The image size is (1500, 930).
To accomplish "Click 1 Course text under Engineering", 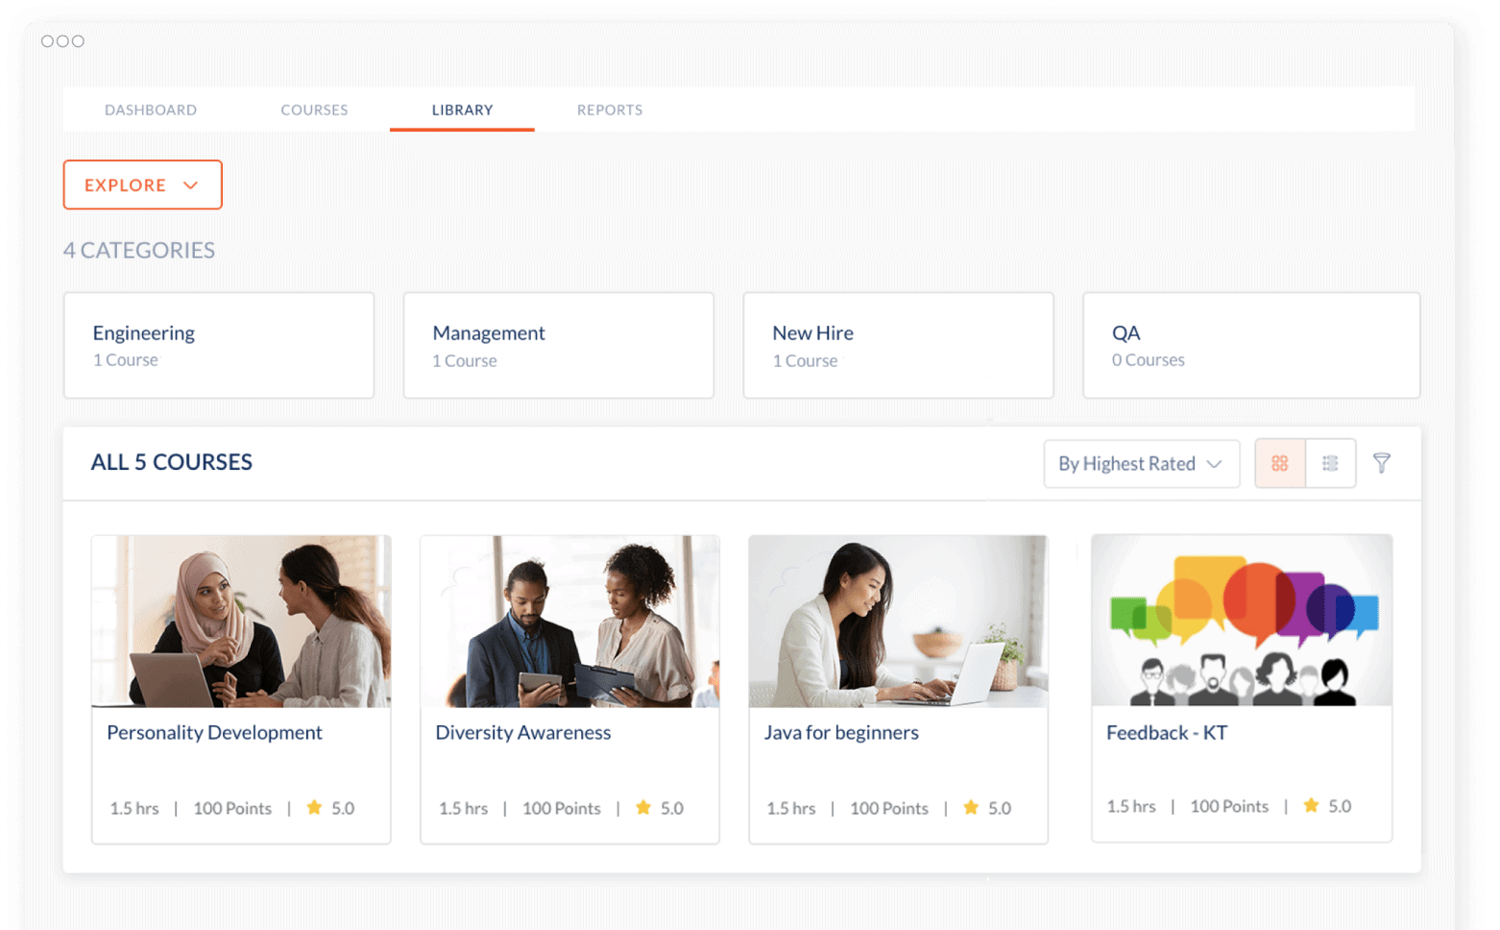I will tap(126, 359).
